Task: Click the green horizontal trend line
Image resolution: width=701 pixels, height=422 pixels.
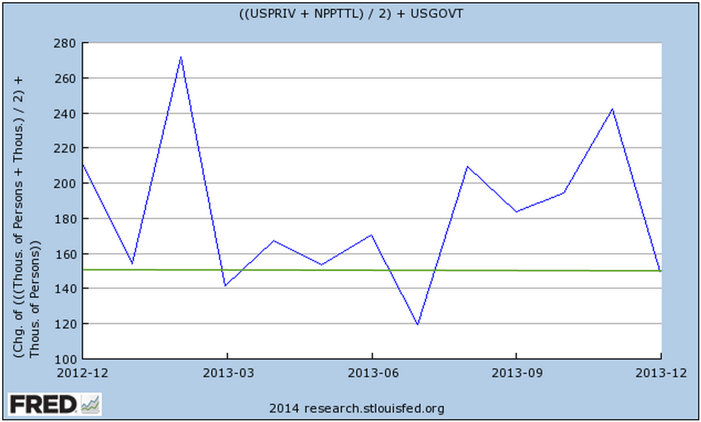Action: tap(332, 270)
